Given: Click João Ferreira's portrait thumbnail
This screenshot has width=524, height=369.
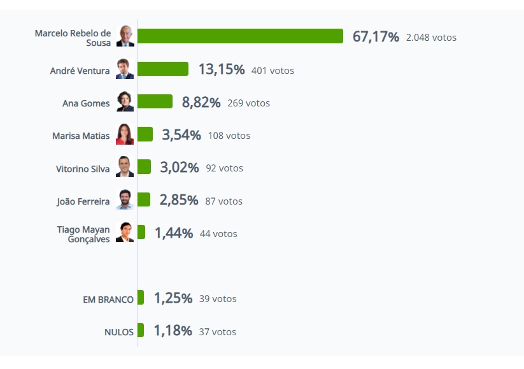Looking at the screenshot, I should 125,200.
